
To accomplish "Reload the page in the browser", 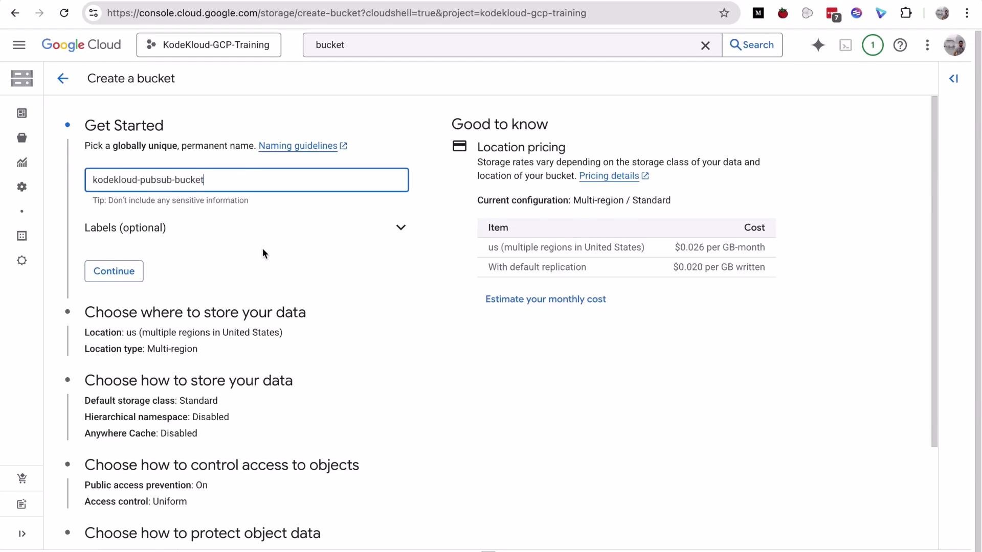I will pyautogui.click(x=64, y=13).
